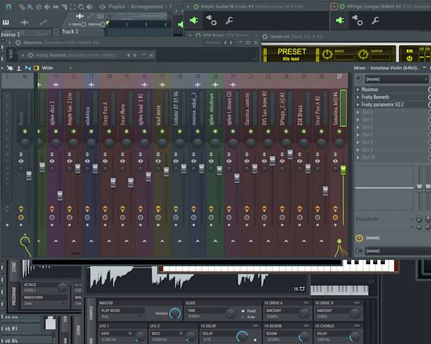Select empty Slot 10 in mixer
431x344 pixels.
[392, 158]
